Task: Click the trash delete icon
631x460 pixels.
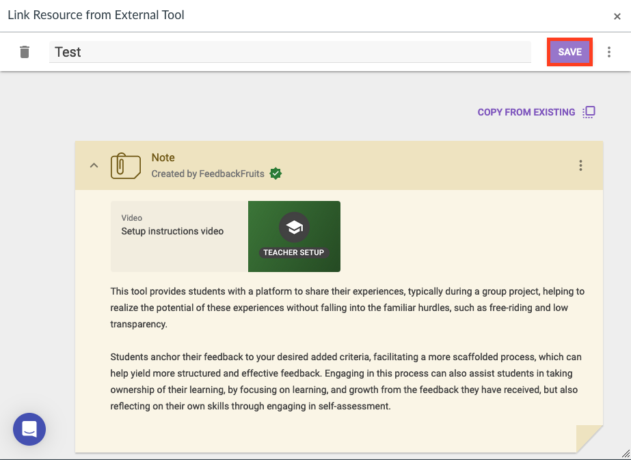Action: 25,52
